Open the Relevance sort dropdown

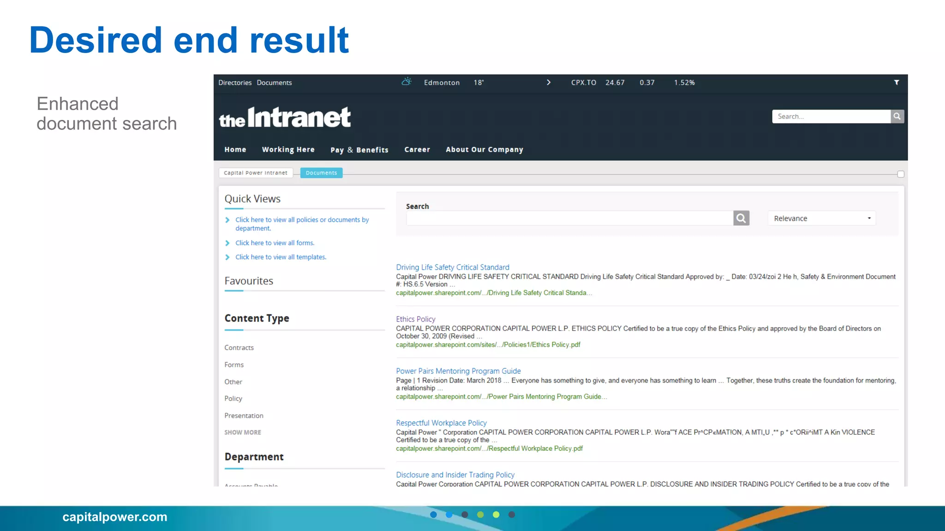click(x=822, y=218)
